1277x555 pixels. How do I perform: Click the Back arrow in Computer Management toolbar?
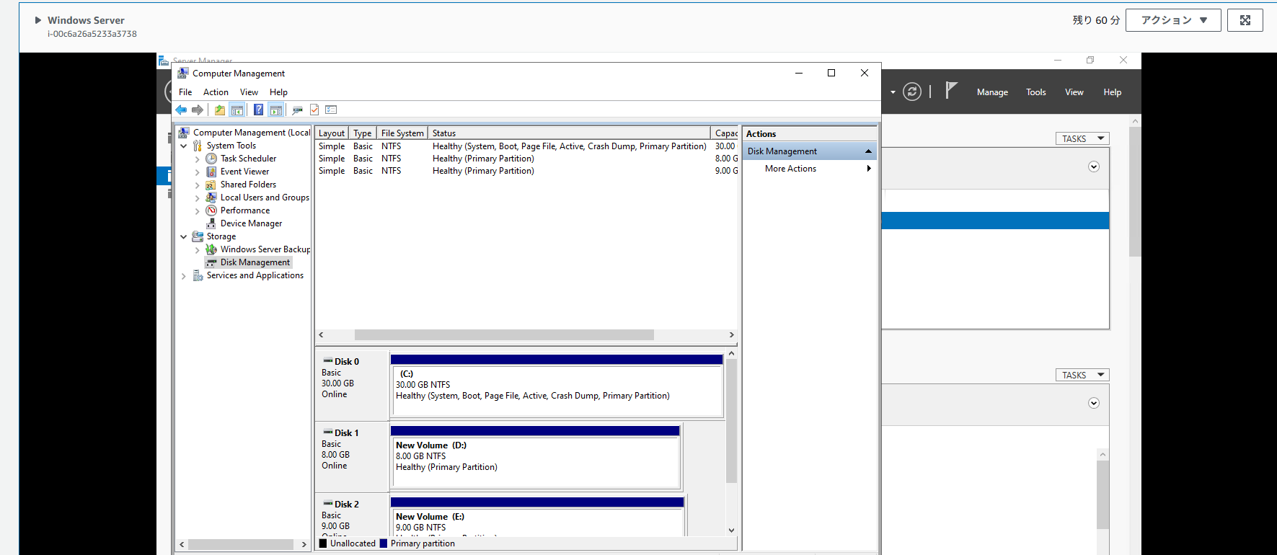[181, 110]
